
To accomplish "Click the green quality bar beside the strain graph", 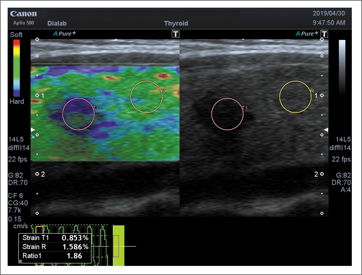I will (119, 246).
